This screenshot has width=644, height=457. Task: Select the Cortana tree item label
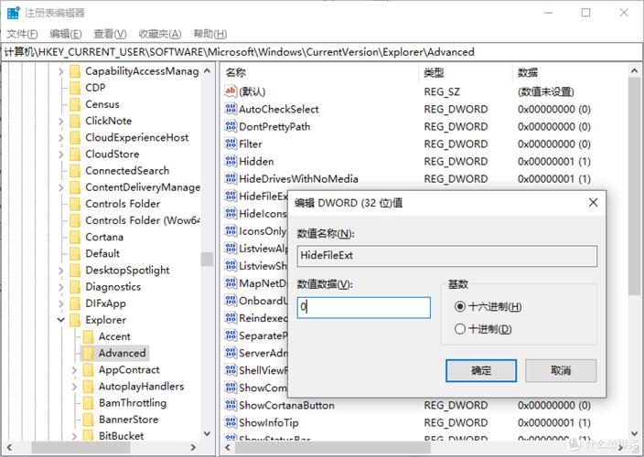tap(104, 237)
